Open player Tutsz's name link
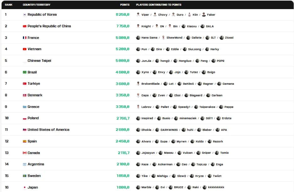 click(x=194, y=72)
